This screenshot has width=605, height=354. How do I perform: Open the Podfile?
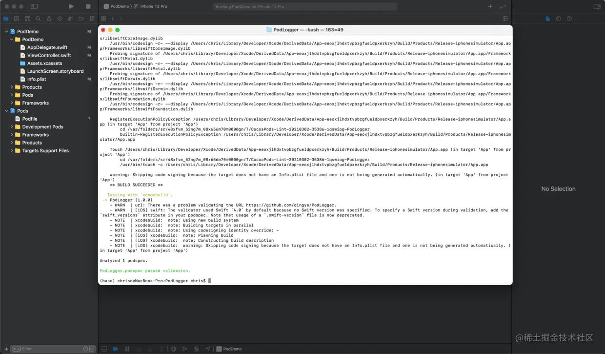(29, 119)
